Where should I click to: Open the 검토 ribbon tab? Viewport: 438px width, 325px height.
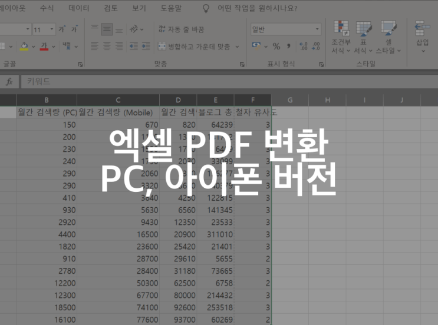click(x=111, y=8)
